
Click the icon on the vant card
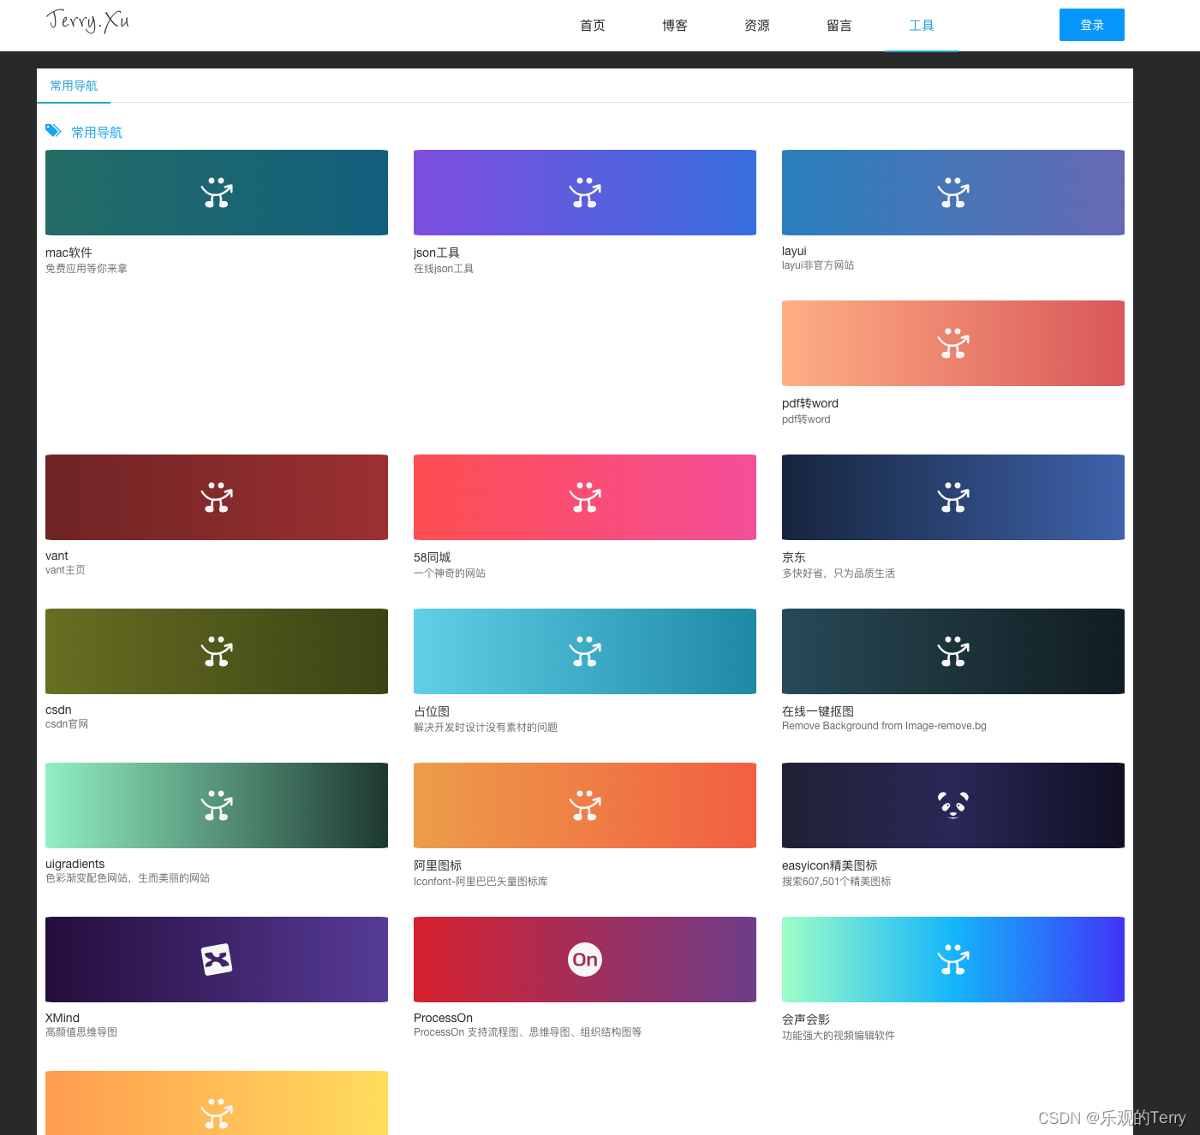[x=217, y=497]
